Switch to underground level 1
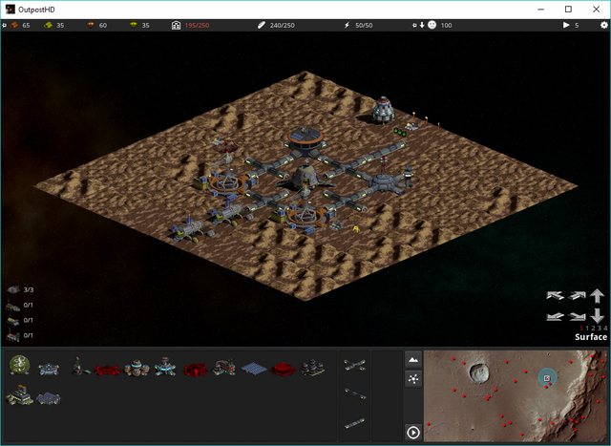Screen dimensions: 611x446 587,329
